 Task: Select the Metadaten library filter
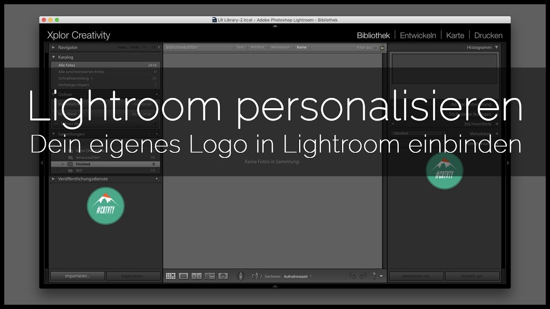[281, 47]
